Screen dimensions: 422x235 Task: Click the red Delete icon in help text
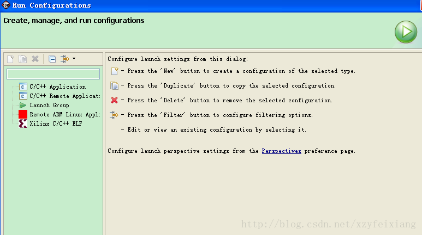pos(115,100)
